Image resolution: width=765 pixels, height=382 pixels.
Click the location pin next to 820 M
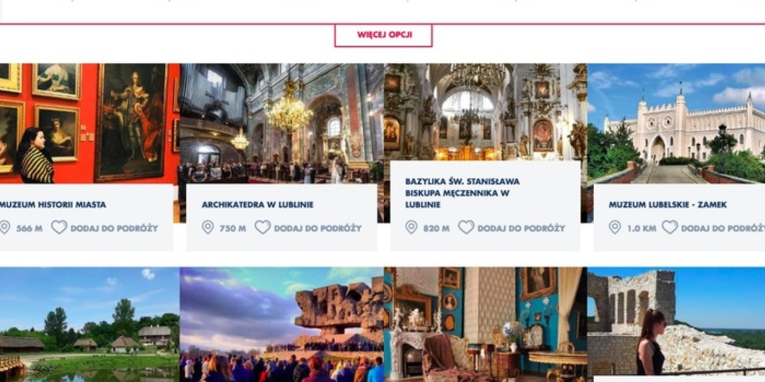411,228
